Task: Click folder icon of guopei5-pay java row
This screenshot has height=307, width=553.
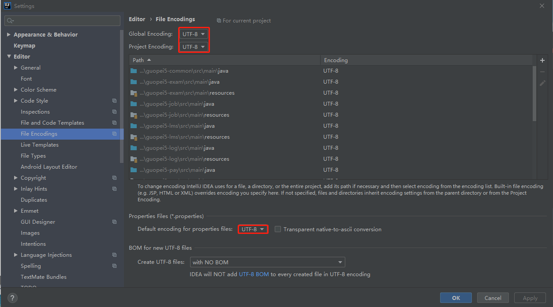Action: click(134, 170)
